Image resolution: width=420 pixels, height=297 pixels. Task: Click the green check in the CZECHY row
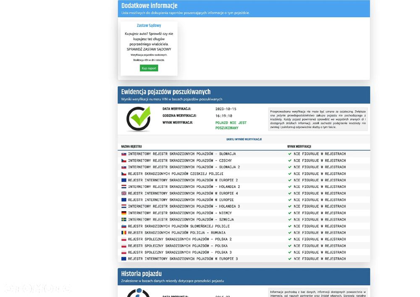point(289,161)
